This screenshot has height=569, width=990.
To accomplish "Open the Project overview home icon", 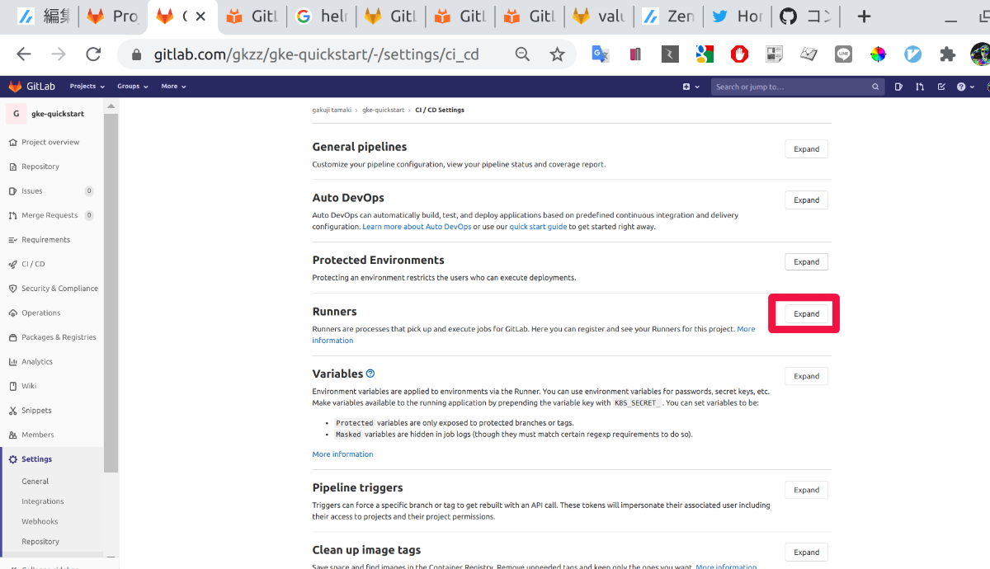I will point(12,142).
